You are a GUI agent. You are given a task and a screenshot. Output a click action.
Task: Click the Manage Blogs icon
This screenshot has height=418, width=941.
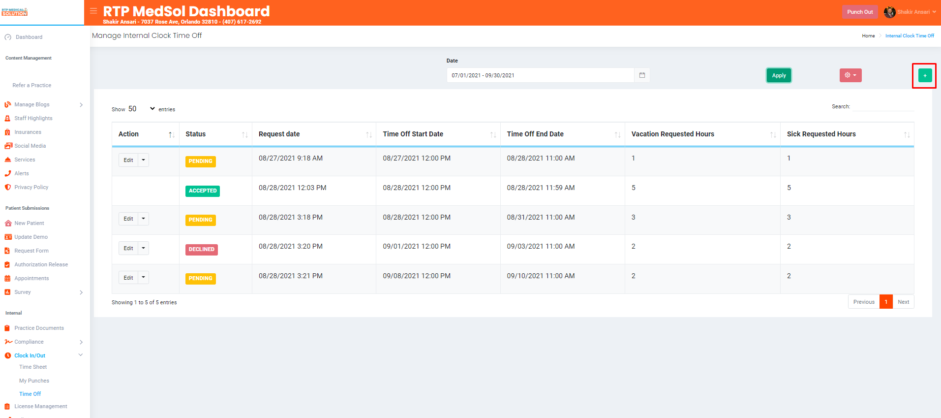pos(8,104)
